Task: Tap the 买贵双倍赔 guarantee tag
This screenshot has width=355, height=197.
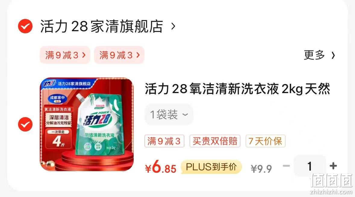Action: pyautogui.click(x=215, y=141)
